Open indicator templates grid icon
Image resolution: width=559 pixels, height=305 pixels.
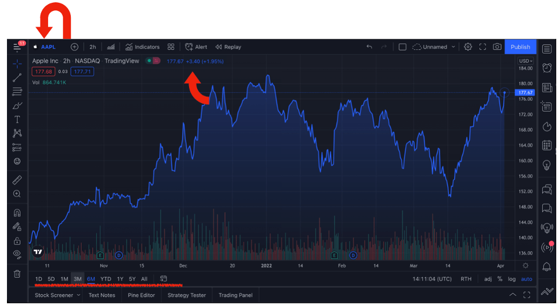click(x=171, y=47)
